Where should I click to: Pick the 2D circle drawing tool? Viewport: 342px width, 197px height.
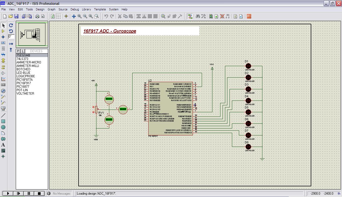pyautogui.click(x=3, y=127)
